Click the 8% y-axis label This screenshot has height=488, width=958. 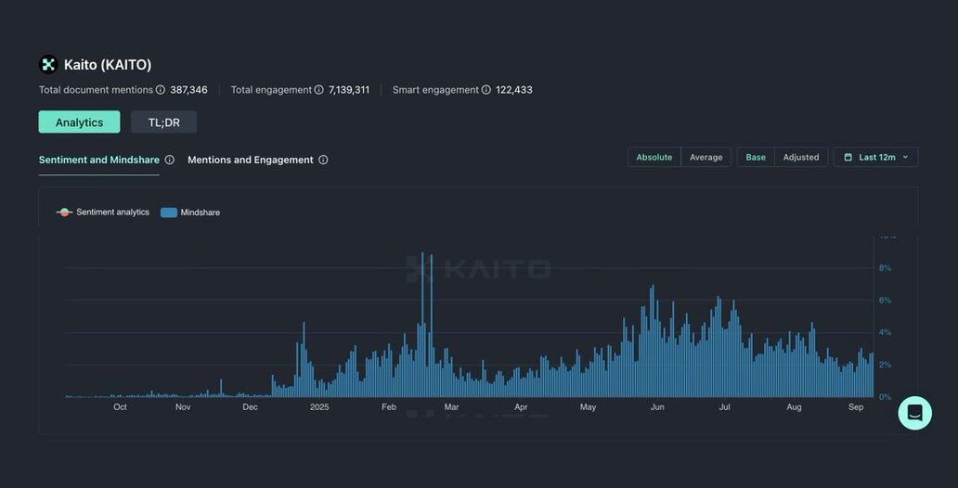pos(885,268)
